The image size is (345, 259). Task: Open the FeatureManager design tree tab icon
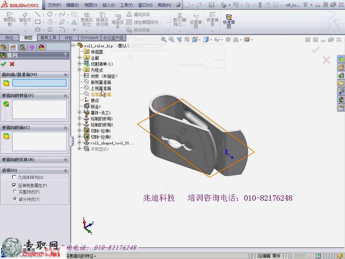coord(4,47)
